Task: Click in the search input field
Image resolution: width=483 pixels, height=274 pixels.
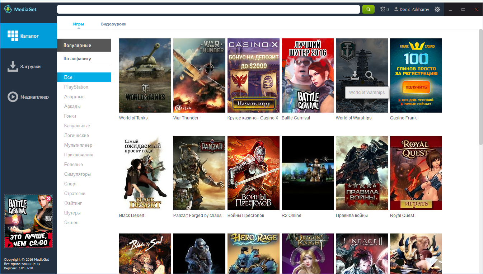Action: pyautogui.click(x=208, y=9)
